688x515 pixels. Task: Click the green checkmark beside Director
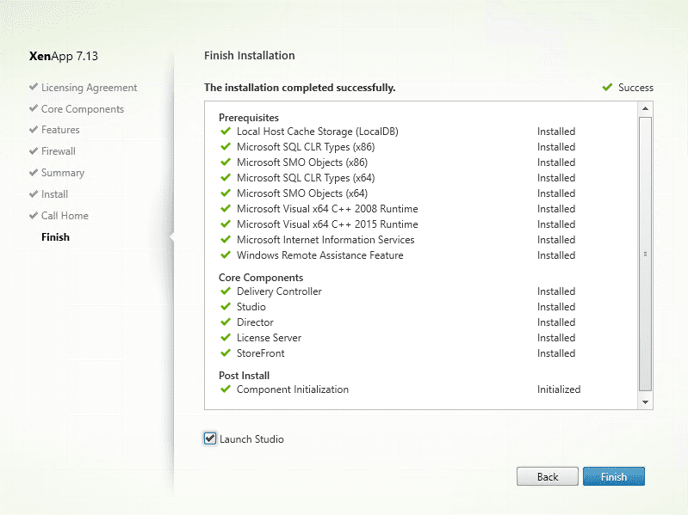click(226, 322)
